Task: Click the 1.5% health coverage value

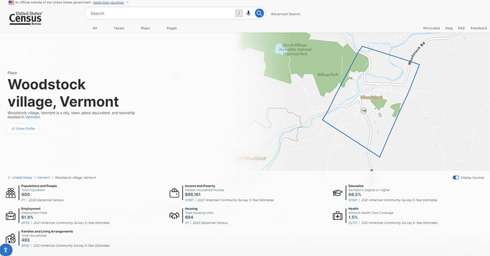Action: 353,217
